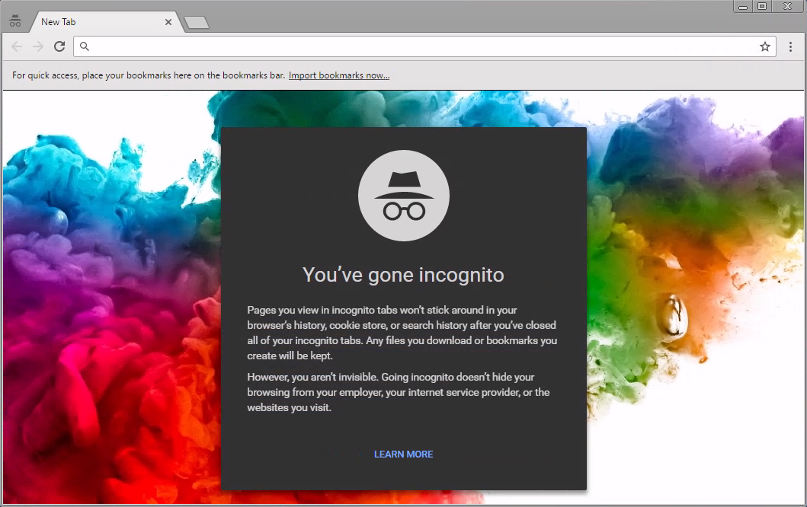
Task: Open the LEARN MORE link
Action: pyautogui.click(x=403, y=454)
